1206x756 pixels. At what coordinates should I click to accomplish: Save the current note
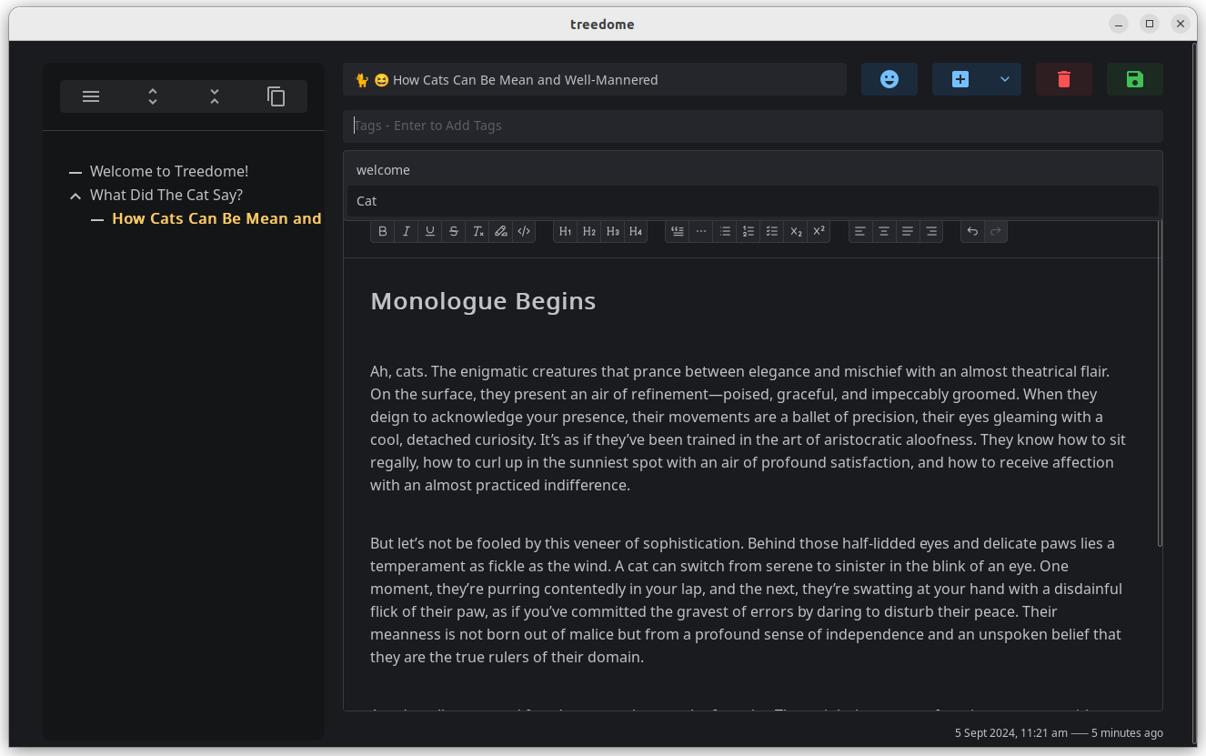[x=1134, y=79]
